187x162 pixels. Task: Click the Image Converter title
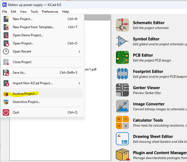point(149,104)
